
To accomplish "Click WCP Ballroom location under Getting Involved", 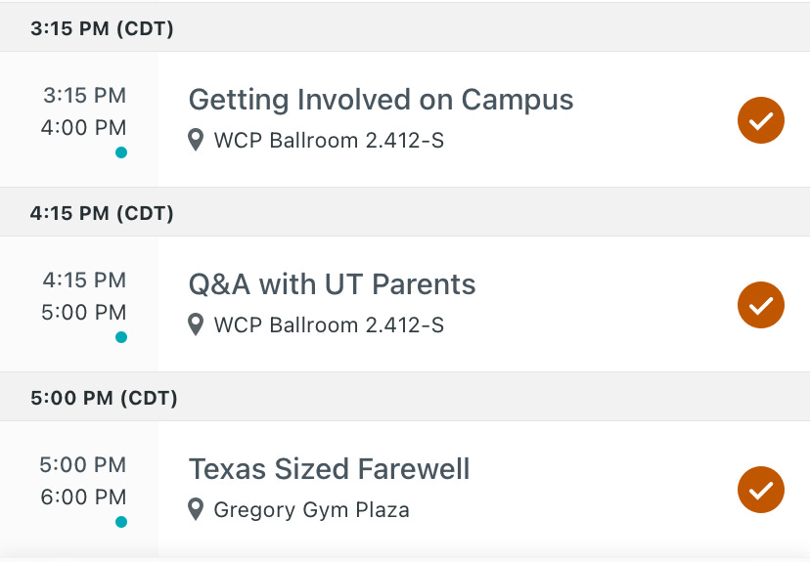I will pos(329,141).
